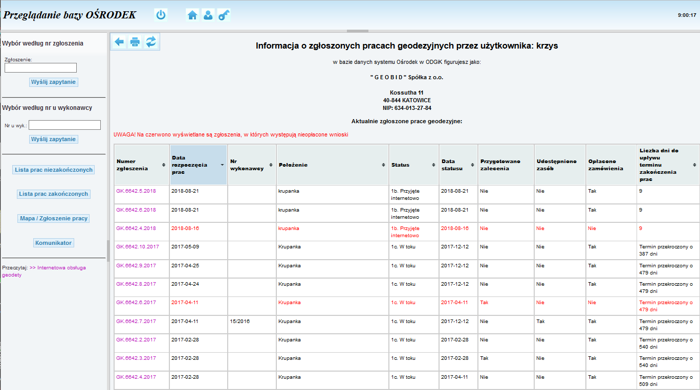Click the sidebar vertical splitter handle
Image resolution: width=700 pixels, height=390 pixels.
[x=108, y=250]
